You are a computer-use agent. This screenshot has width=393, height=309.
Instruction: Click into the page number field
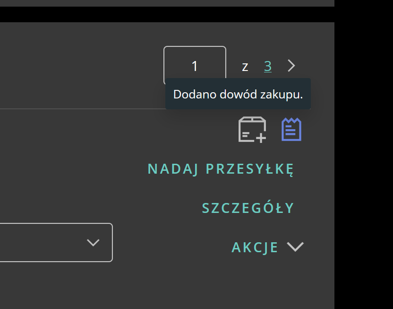pyautogui.click(x=195, y=66)
